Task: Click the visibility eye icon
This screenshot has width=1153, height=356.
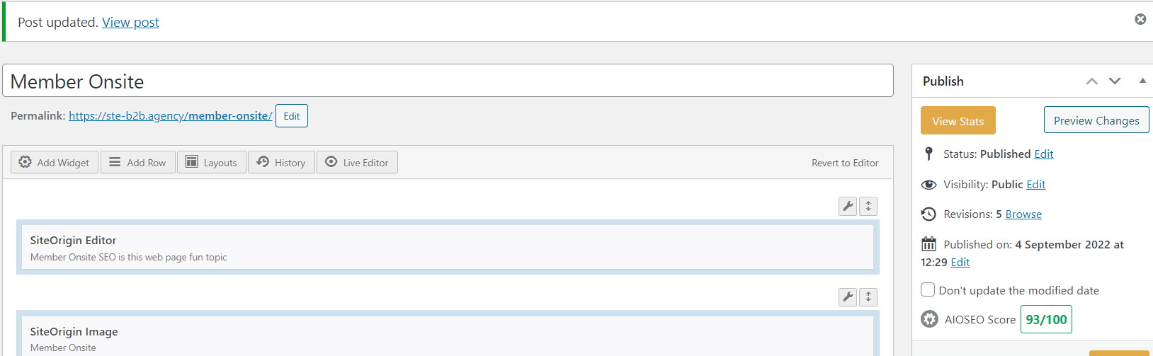Action: [928, 185]
